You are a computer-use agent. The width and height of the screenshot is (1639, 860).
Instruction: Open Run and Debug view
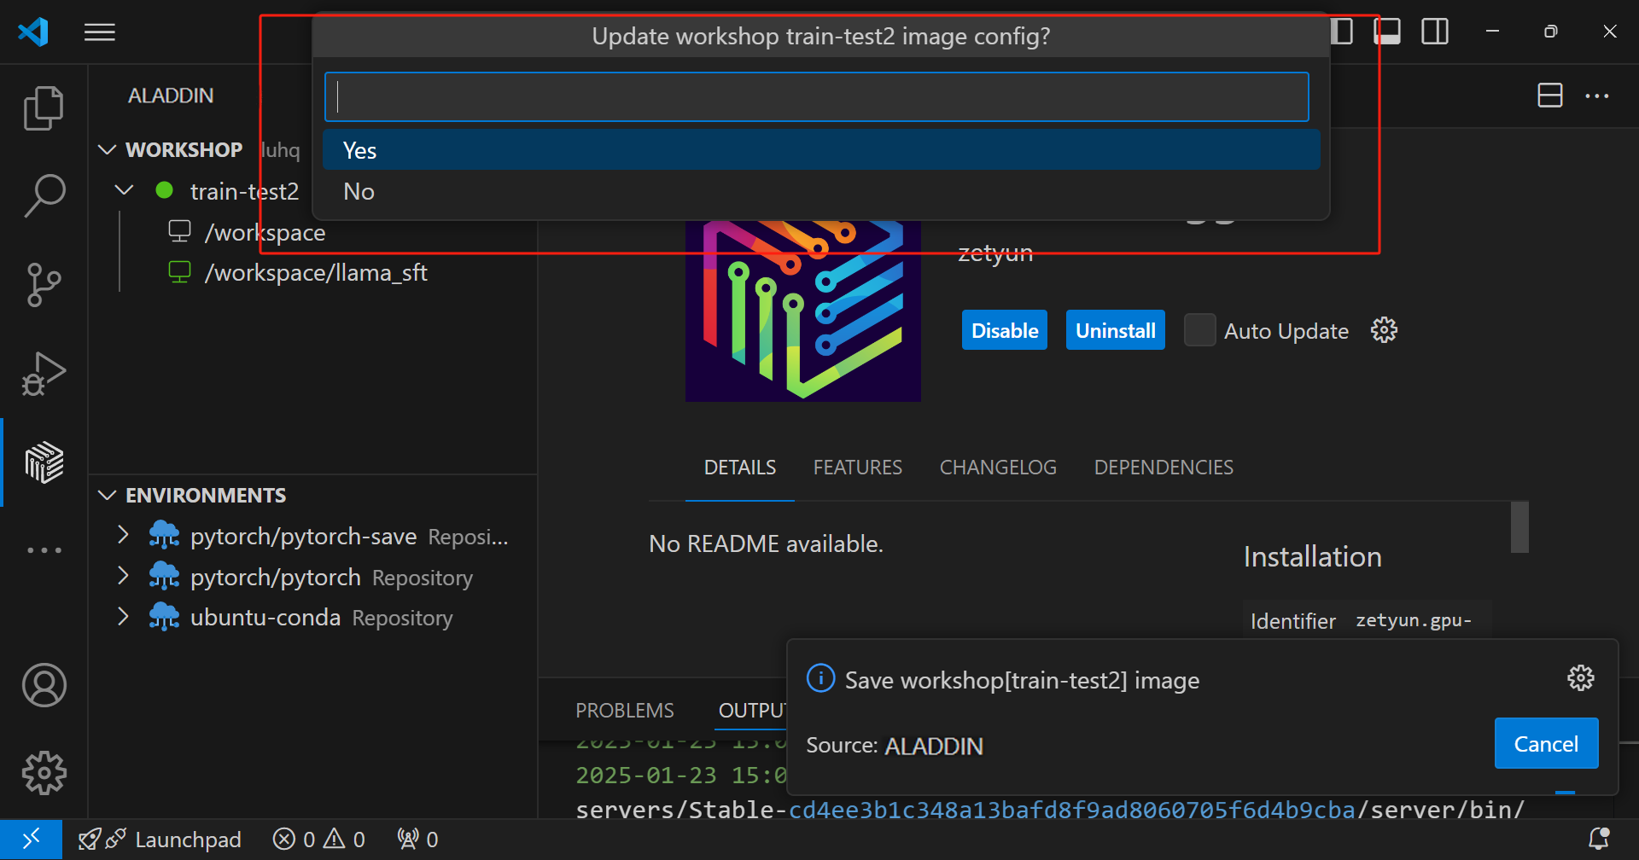[44, 374]
